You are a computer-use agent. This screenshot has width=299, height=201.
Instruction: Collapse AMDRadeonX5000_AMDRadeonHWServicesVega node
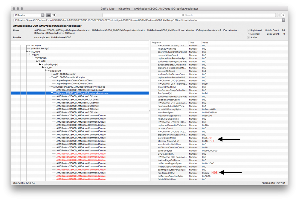coord(52,87)
